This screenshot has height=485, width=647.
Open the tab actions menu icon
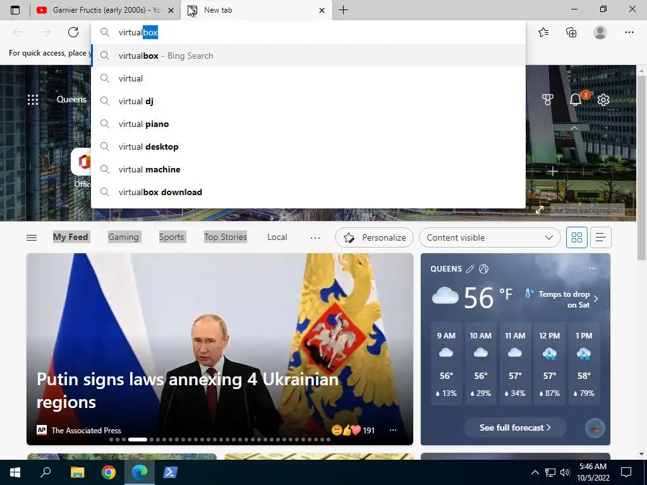click(15, 10)
